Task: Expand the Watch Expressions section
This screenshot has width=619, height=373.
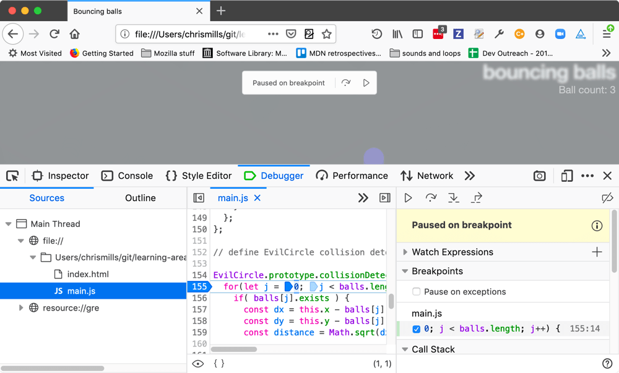Action: pyautogui.click(x=404, y=252)
